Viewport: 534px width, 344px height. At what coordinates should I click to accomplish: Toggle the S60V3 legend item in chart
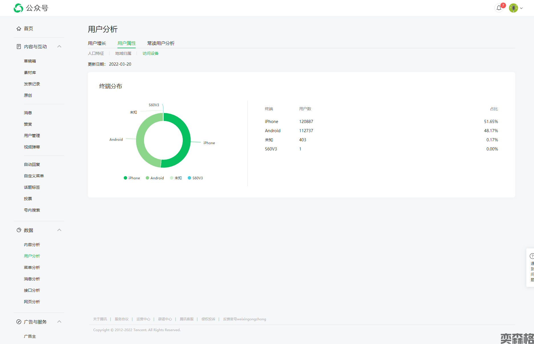(195, 178)
